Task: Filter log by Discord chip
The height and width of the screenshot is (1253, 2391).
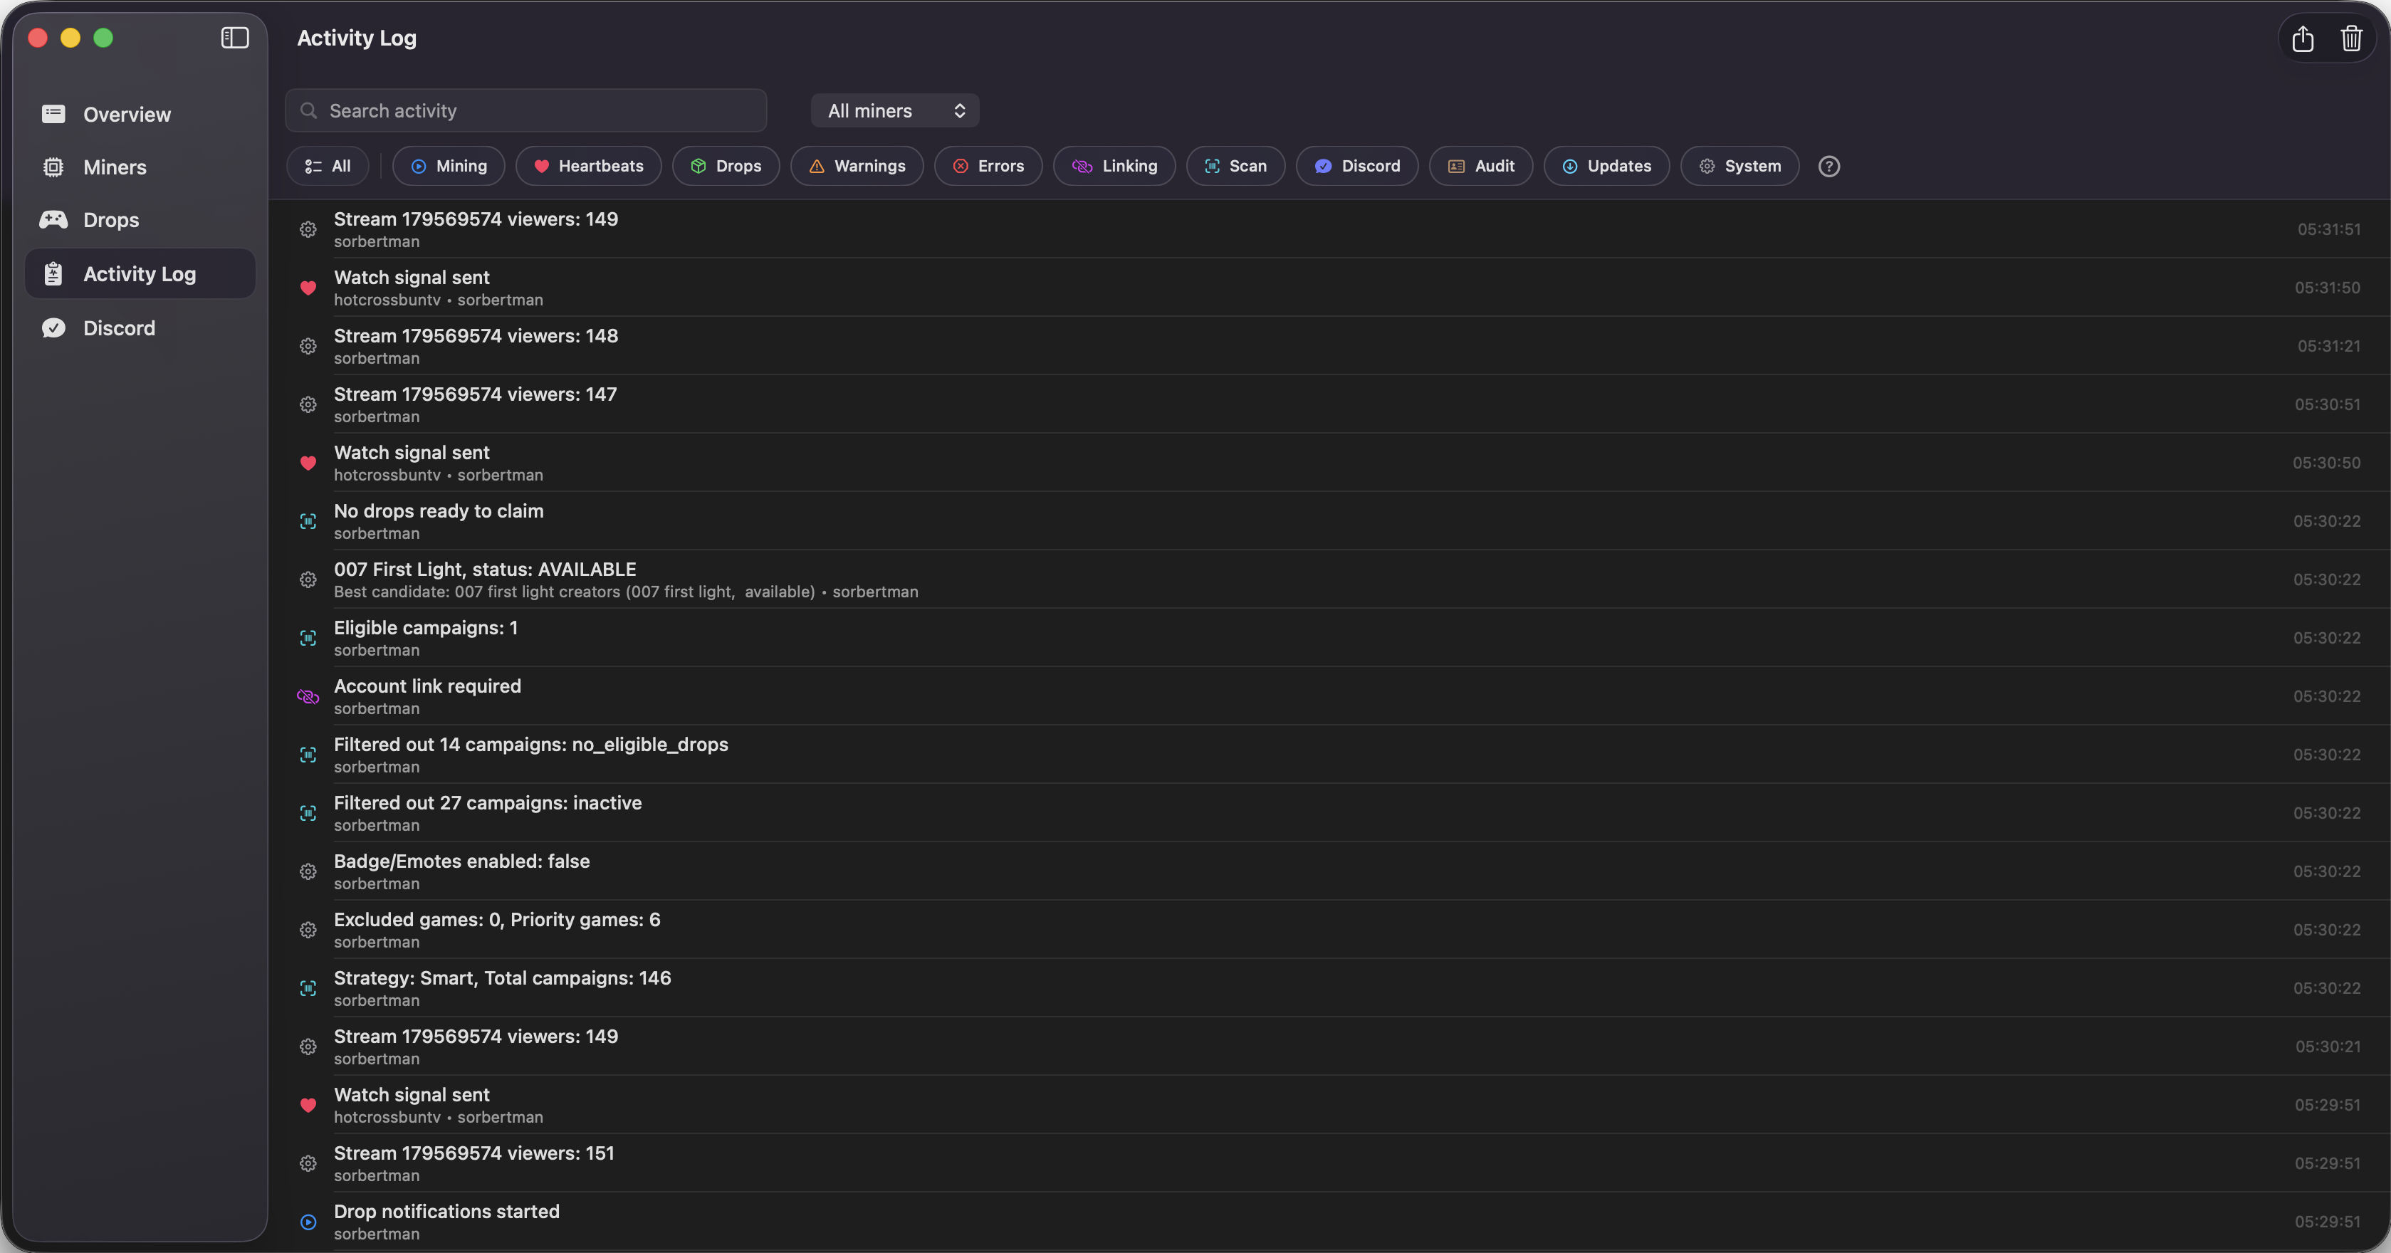Action: point(1357,166)
